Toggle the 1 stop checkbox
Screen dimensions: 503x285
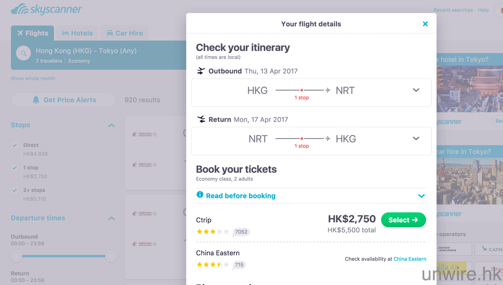click(x=15, y=168)
